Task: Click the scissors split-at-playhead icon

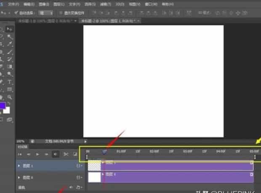Action: click(66, 154)
